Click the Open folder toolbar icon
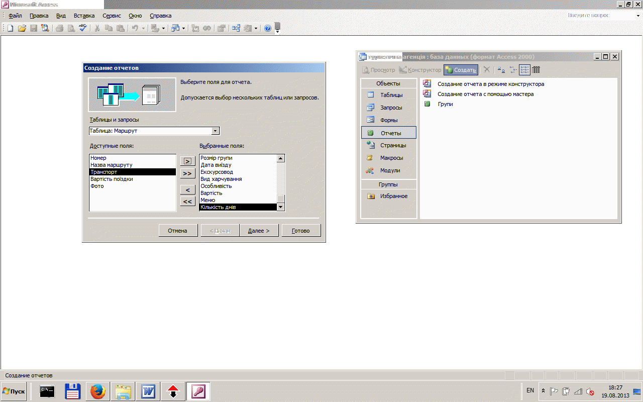Viewport: 643px width, 402px height. 22,28
